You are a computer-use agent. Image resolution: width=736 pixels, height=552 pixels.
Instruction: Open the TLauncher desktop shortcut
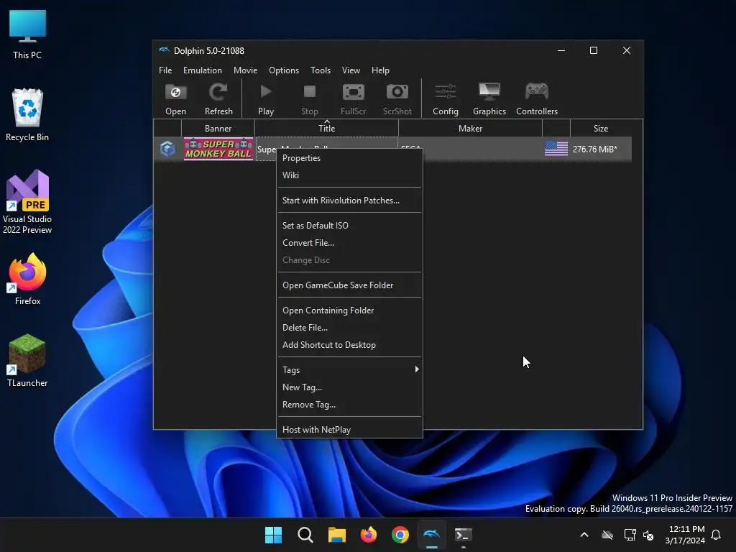27,361
